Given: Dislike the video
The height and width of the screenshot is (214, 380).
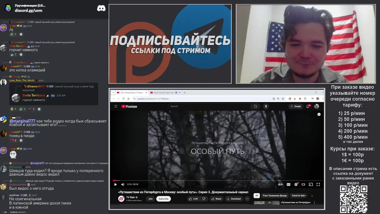Looking at the screenshot, I should [204, 199].
